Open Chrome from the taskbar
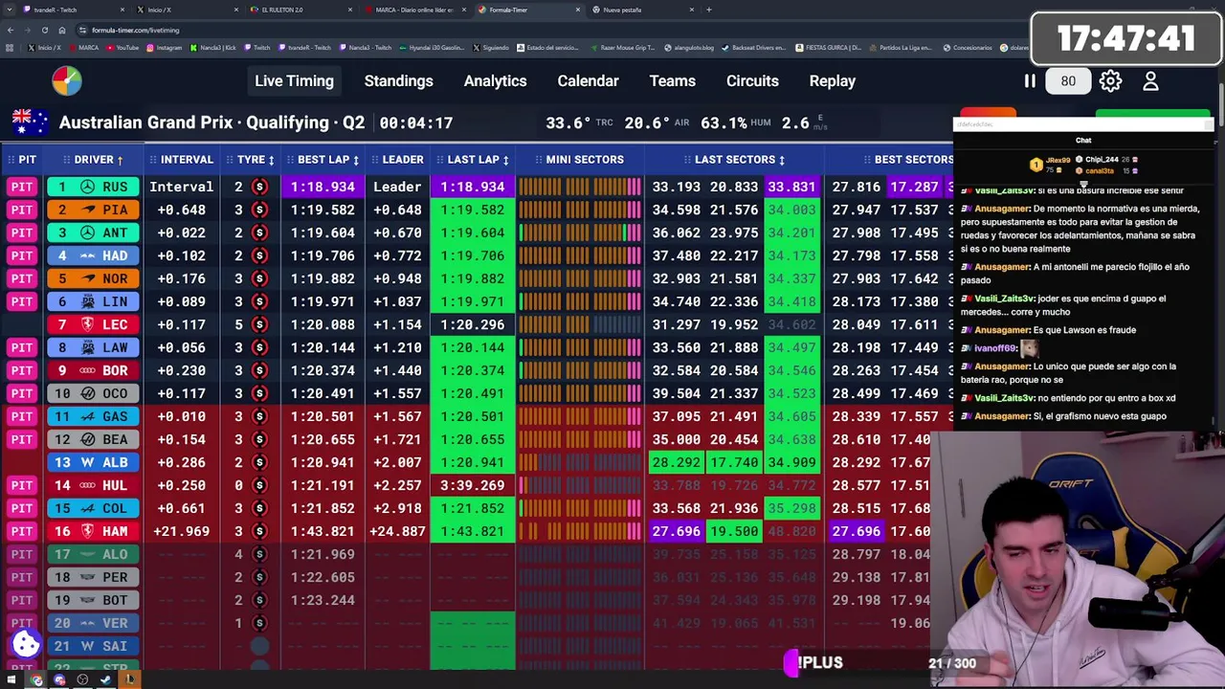1225x689 pixels. pyautogui.click(x=36, y=679)
